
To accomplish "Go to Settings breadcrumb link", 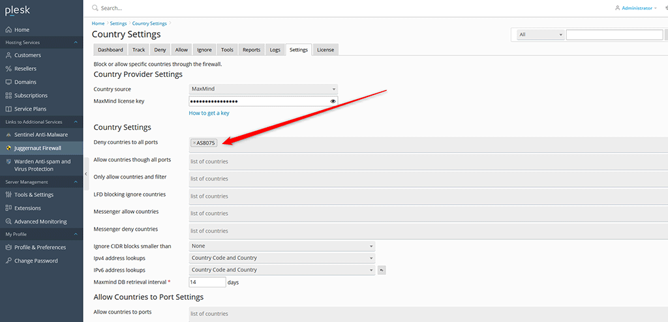I will (119, 23).
